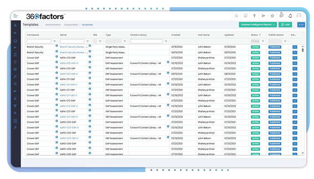Click Administration in the breadcrumb

(x=53, y=25)
